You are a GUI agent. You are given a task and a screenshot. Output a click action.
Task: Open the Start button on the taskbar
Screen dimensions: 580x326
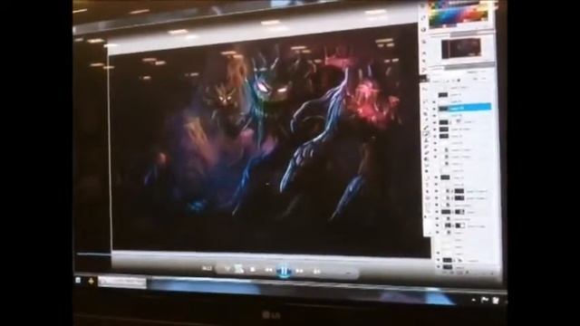point(78,280)
